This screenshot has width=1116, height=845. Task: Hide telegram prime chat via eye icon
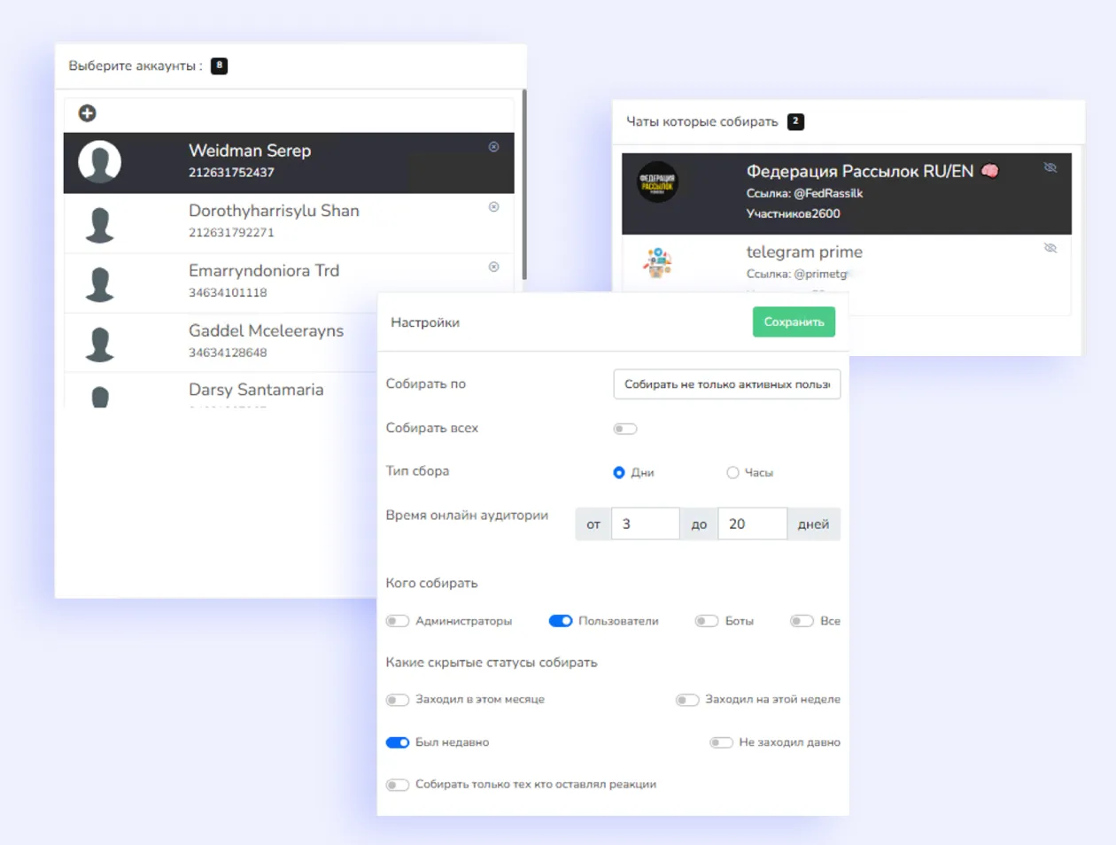coord(1050,248)
